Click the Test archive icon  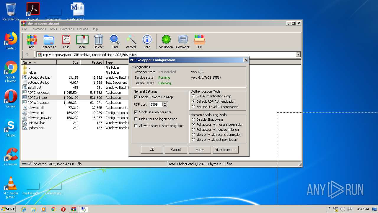66,42
